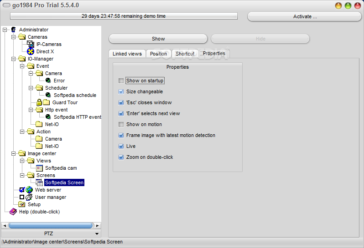Enable the Show on startup checkbox

click(121, 81)
